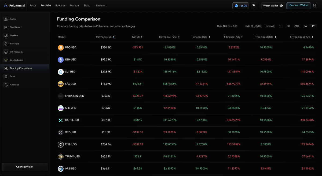Click the $764.56 ENA-USD OI value
Screen dimensions: 322x176
tap(106, 144)
